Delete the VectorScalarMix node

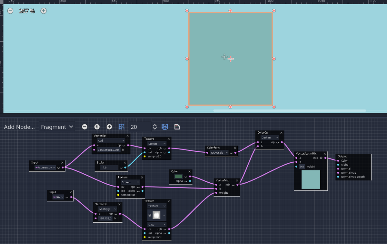click(325, 153)
